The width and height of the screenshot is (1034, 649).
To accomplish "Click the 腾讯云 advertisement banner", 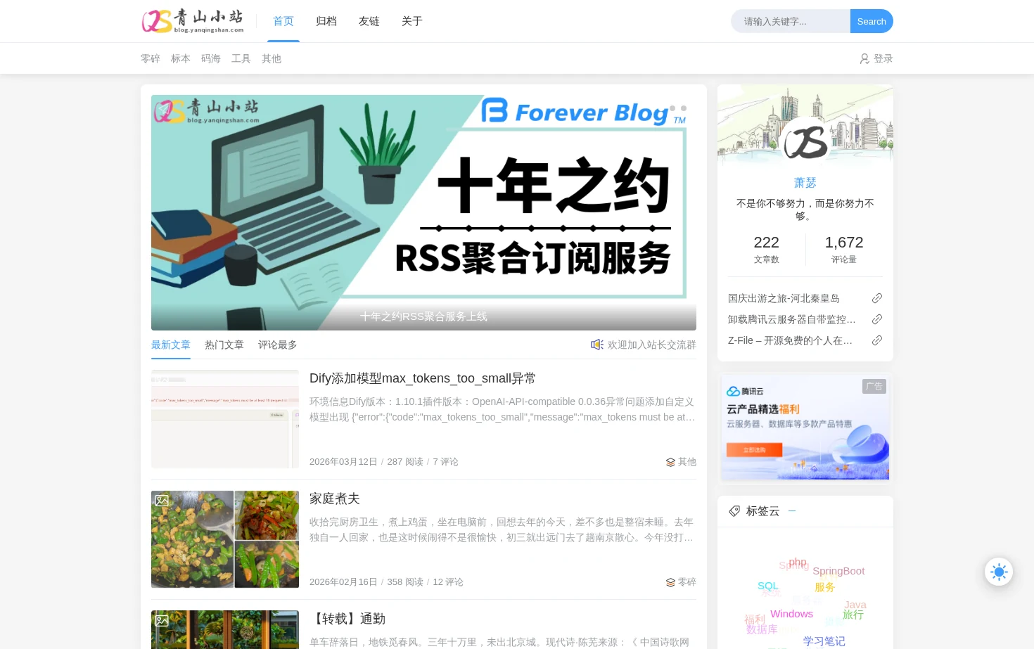I will coord(805,428).
